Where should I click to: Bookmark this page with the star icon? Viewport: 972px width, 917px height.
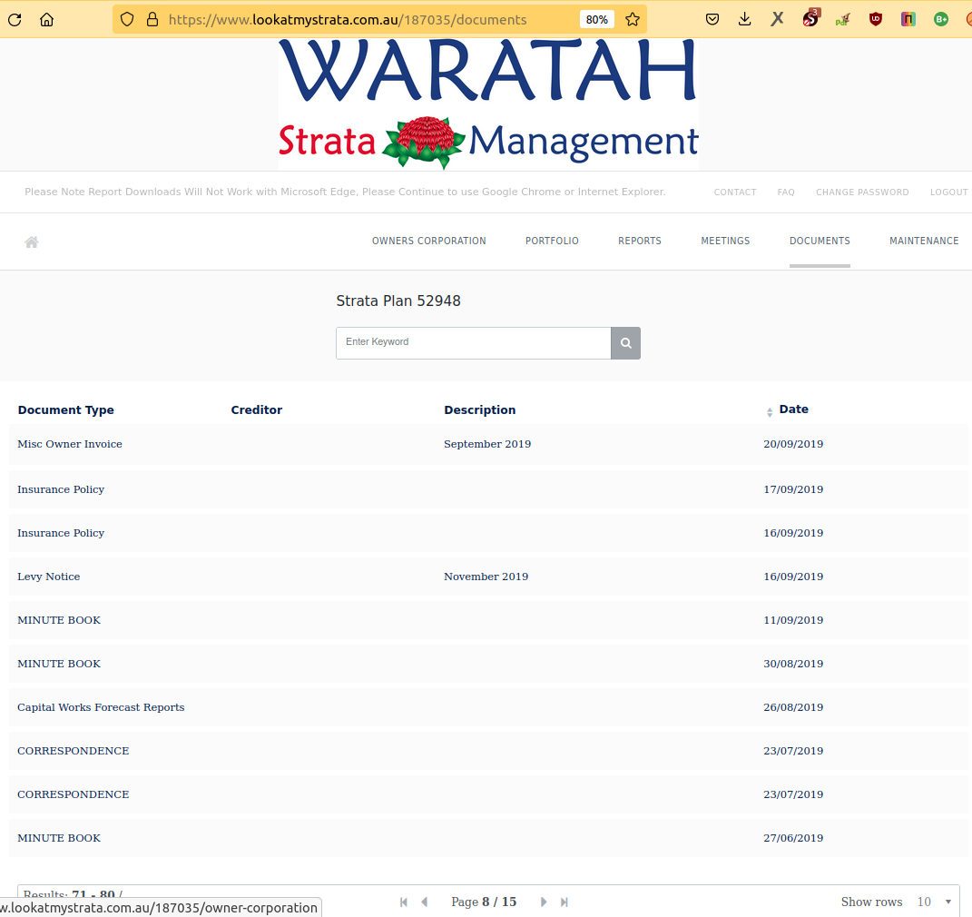click(x=633, y=20)
